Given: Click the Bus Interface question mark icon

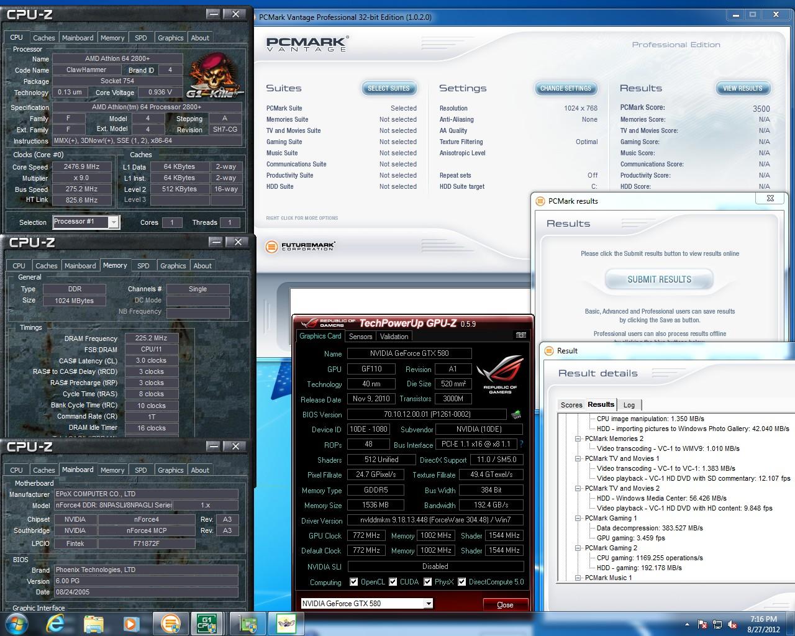Looking at the screenshot, I should pos(521,444).
